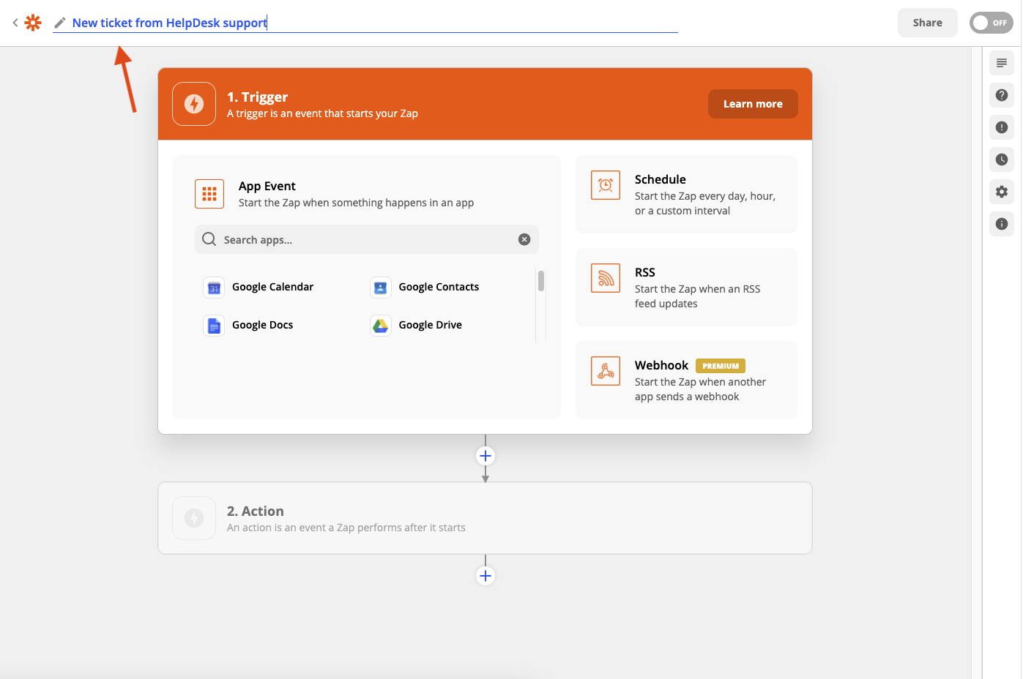Click the App Event grid icon
The width and height of the screenshot is (1023, 679).
click(209, 194)
